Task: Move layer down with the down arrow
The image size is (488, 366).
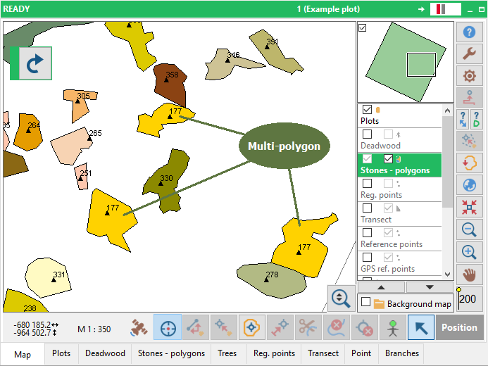Action: (429, 287)
